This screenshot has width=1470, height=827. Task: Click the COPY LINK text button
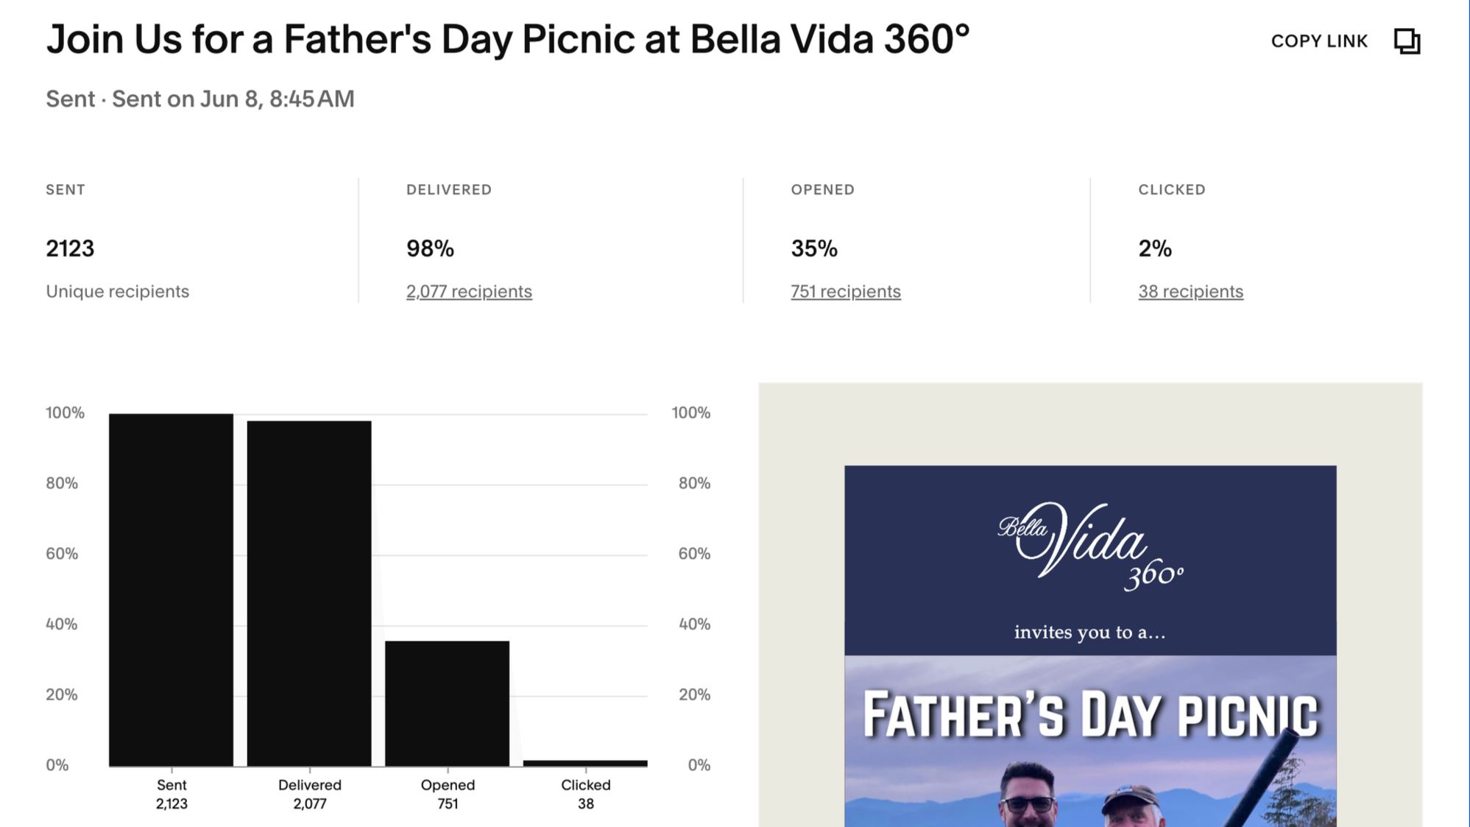pos(1319,41)
